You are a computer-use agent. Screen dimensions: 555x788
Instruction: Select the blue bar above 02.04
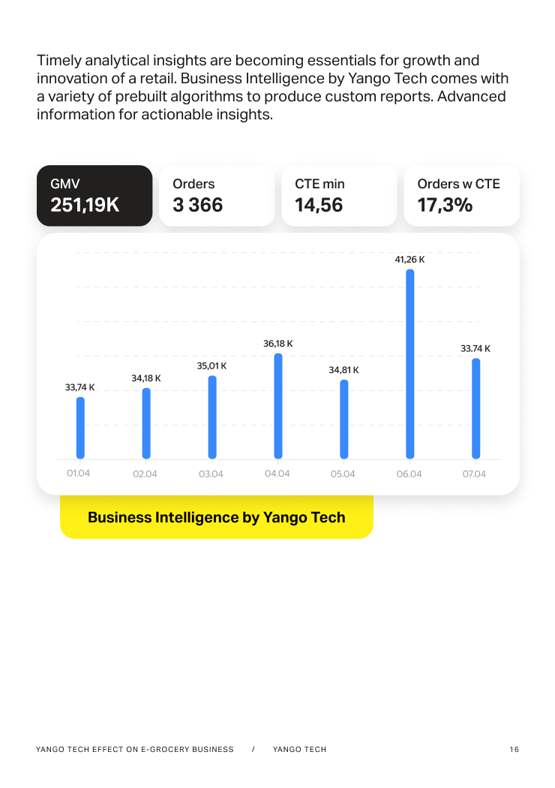click(x=146, y=423)
